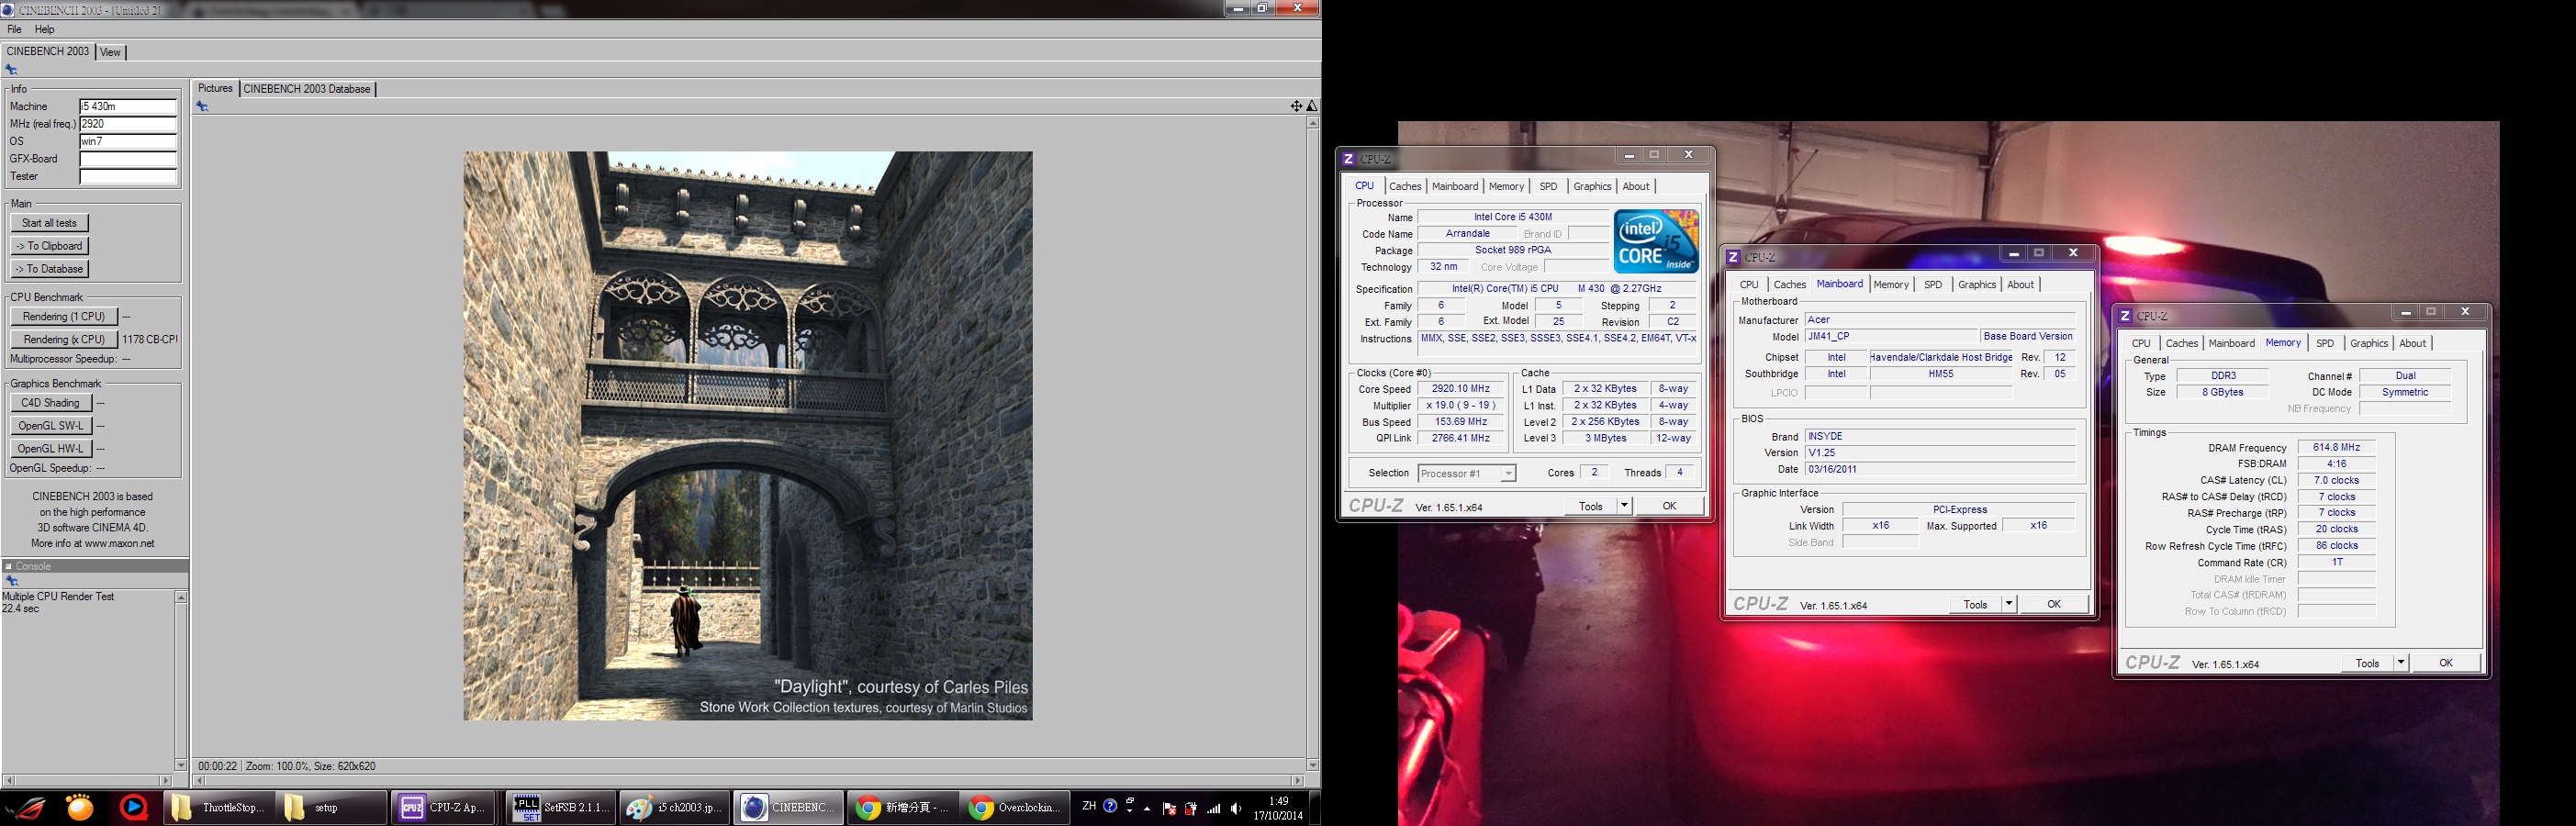
Task: Click the move-view cross icon above the picture
Action: 1296,106
